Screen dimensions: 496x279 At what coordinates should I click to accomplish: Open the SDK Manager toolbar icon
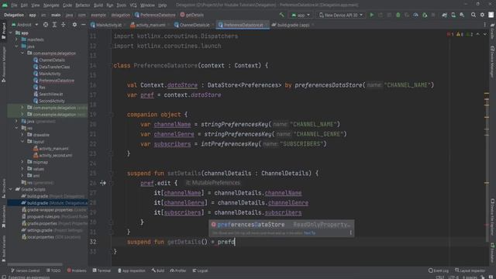tap(462, 15)
